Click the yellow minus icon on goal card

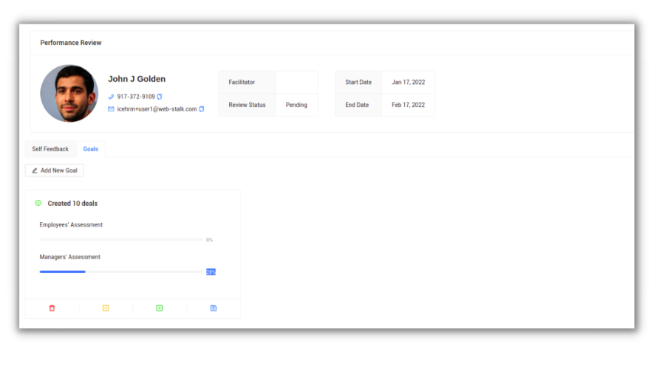click(x=106, y=308)
